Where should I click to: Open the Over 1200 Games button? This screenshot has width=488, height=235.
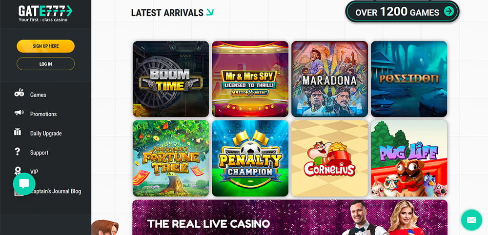click(403, 12)
